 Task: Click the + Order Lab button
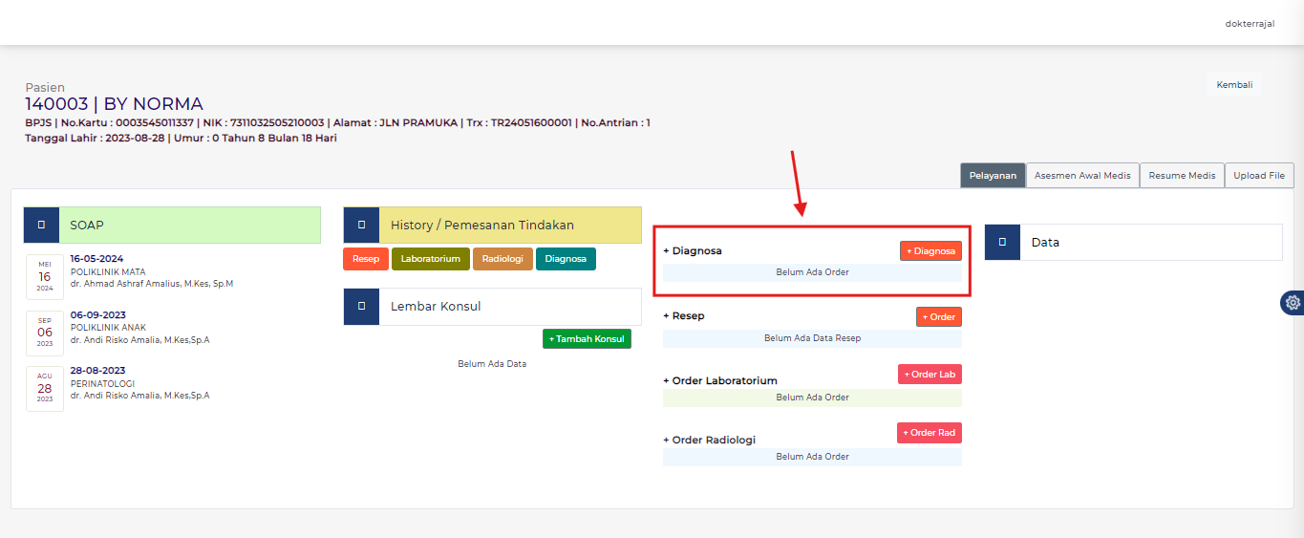click(930, 375)
